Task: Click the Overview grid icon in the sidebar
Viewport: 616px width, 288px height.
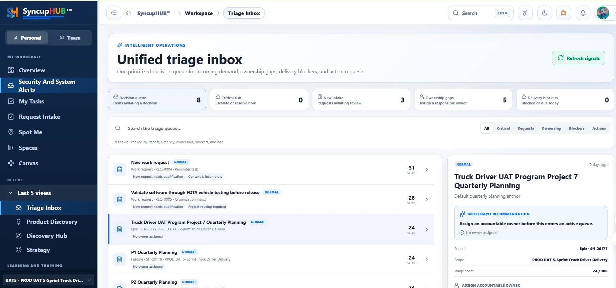Action: coord(11,70)
